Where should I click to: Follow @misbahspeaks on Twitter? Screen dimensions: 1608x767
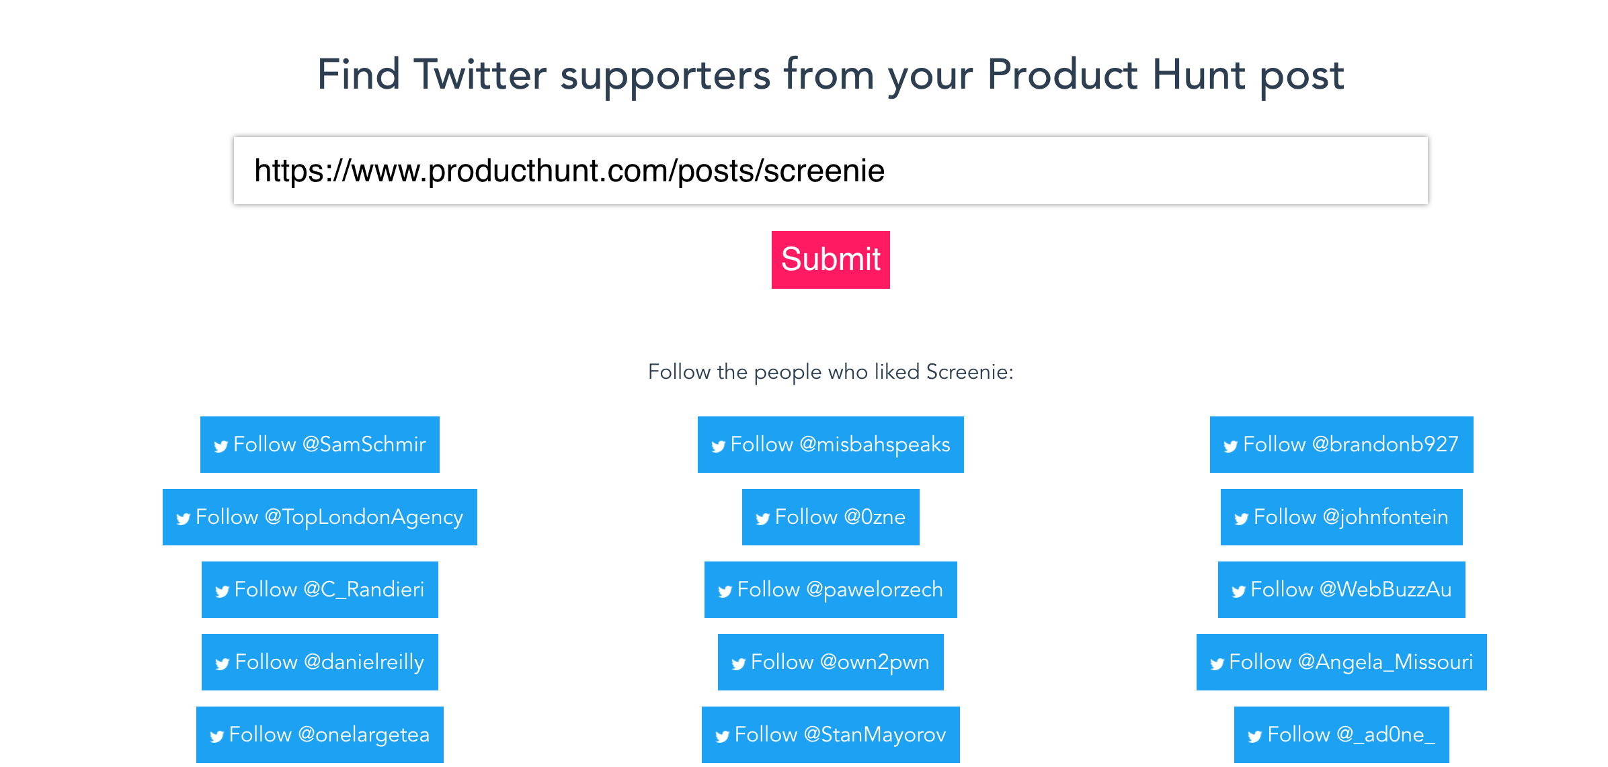[831, 444]
